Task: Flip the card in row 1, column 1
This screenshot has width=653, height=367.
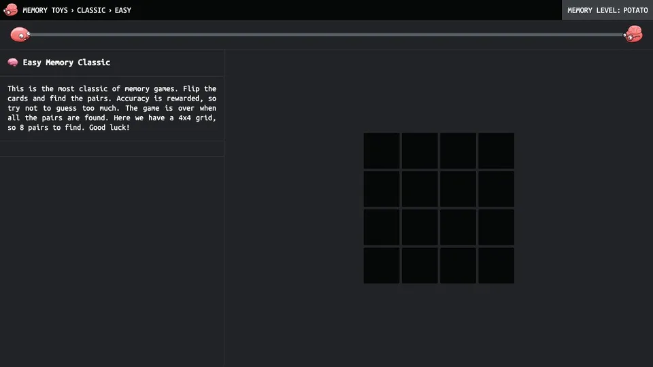Action: (x=382, y=151)
